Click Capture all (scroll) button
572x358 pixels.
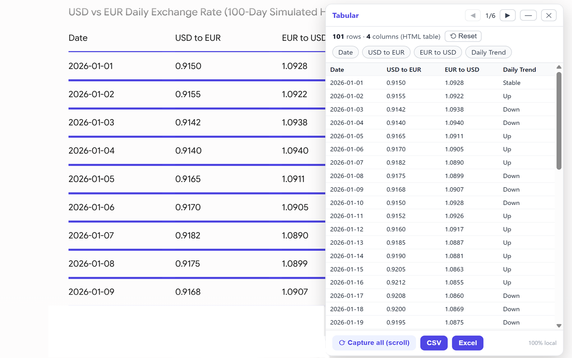(374, 343)
